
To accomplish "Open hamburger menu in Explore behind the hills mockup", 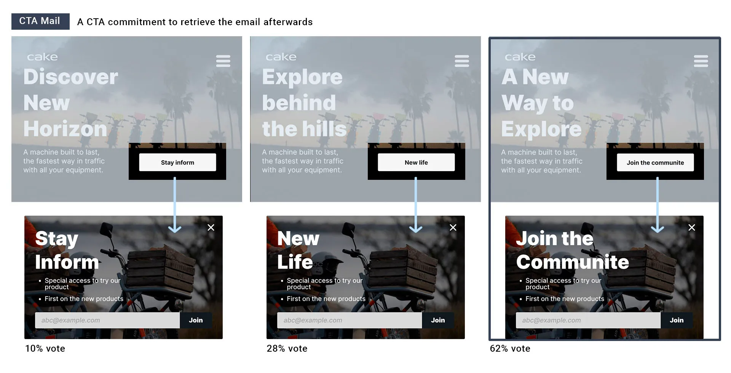I will 462,61.
